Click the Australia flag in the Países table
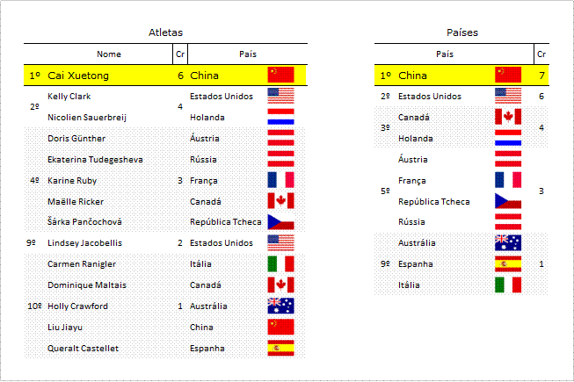574x382 pixels. pyautogui.click(x=508, y=242)
